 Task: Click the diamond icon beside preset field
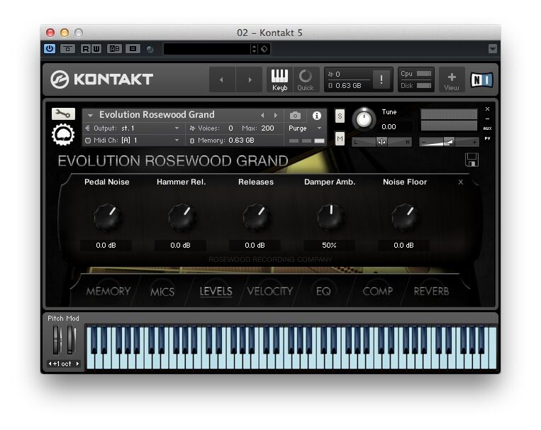(x=264, y=49)
